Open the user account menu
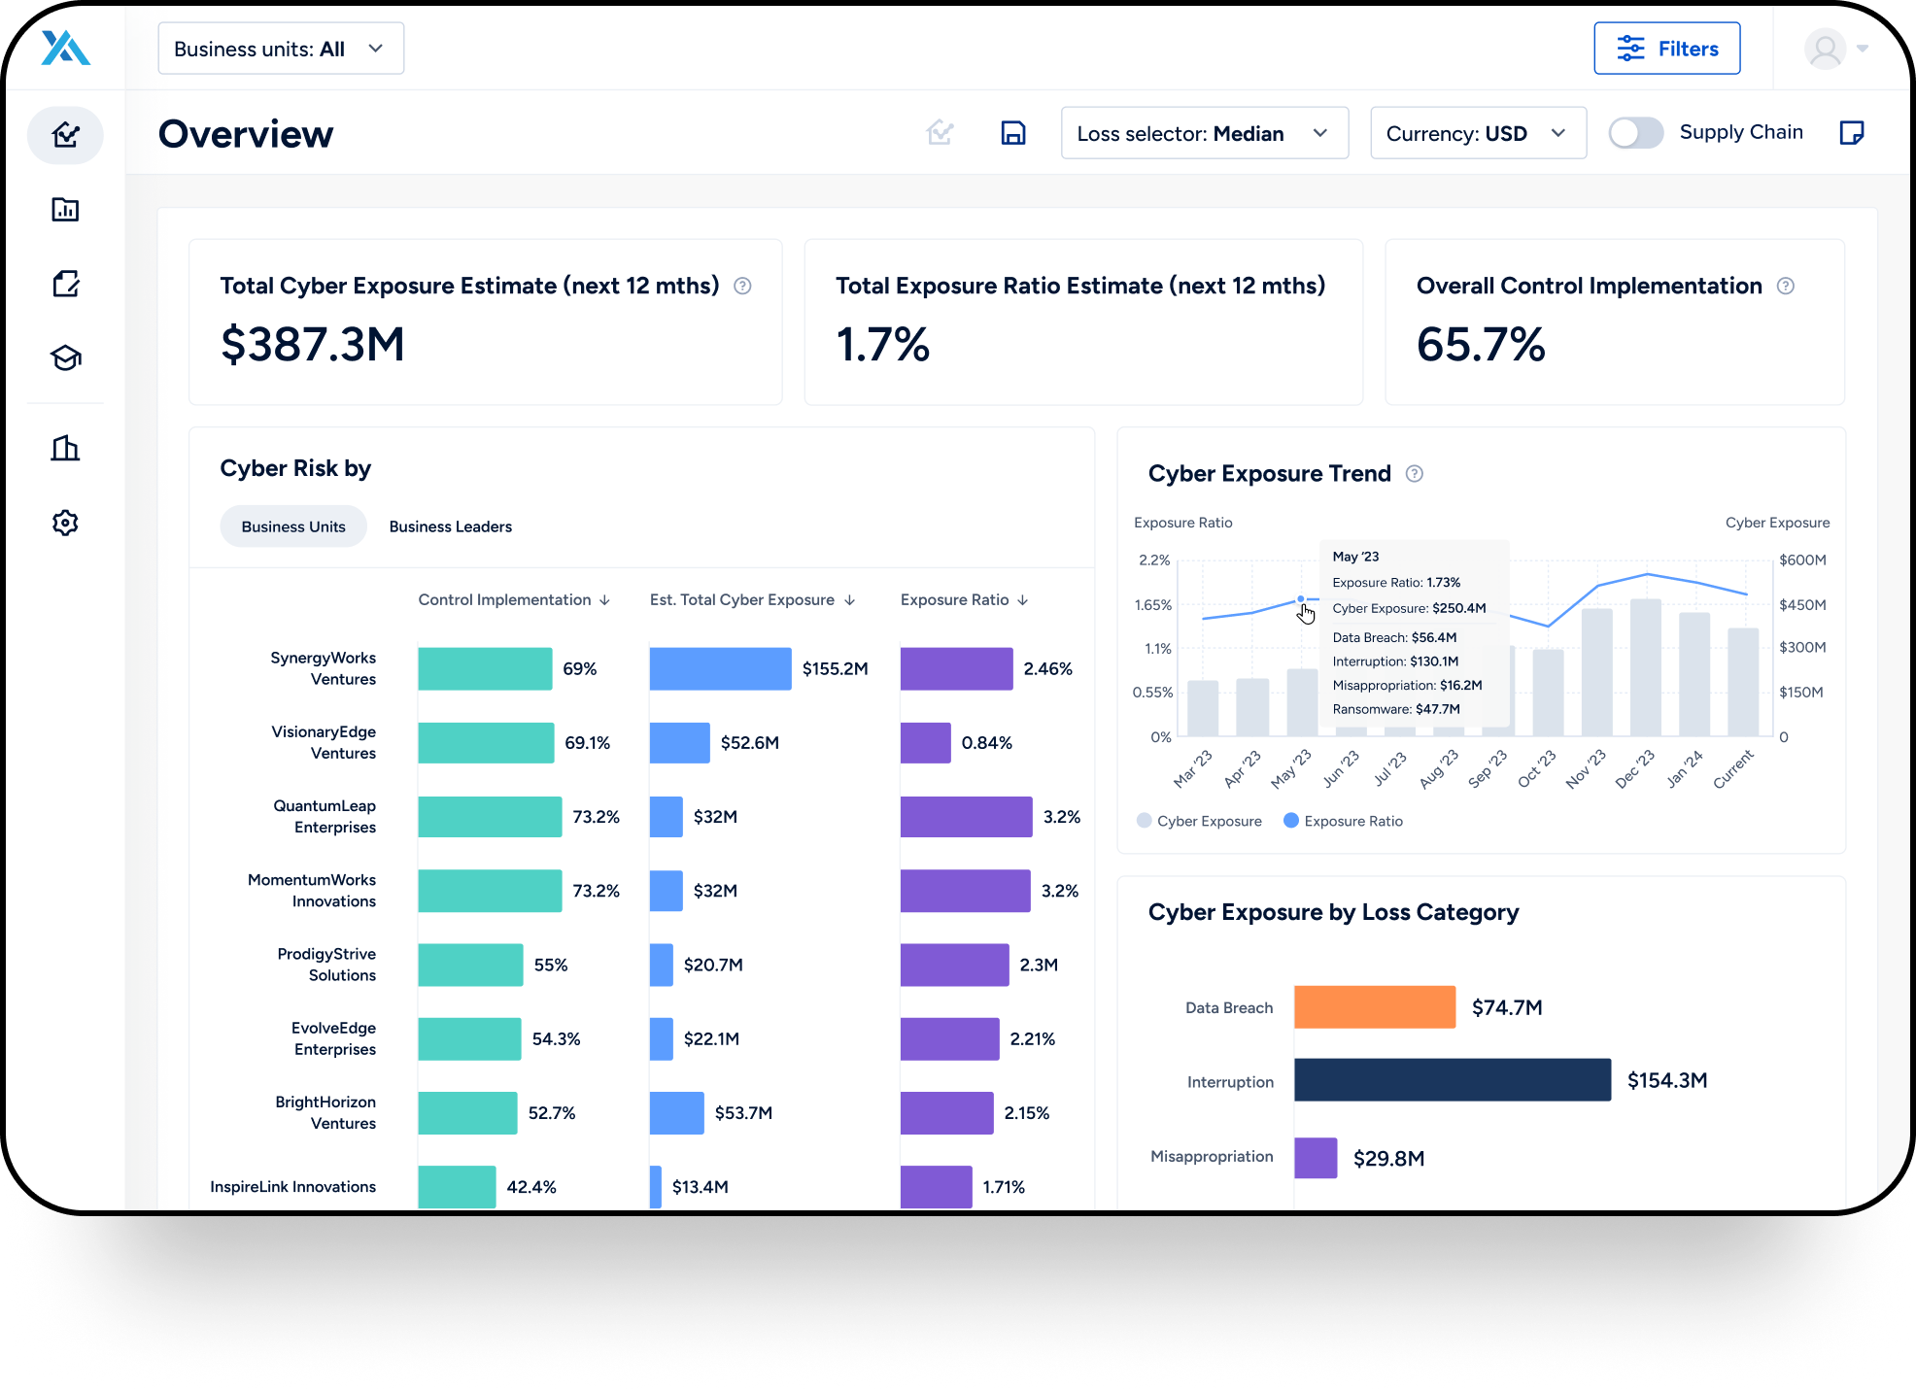Viewport: 1916px width, 1391px height. point(1827,48)
